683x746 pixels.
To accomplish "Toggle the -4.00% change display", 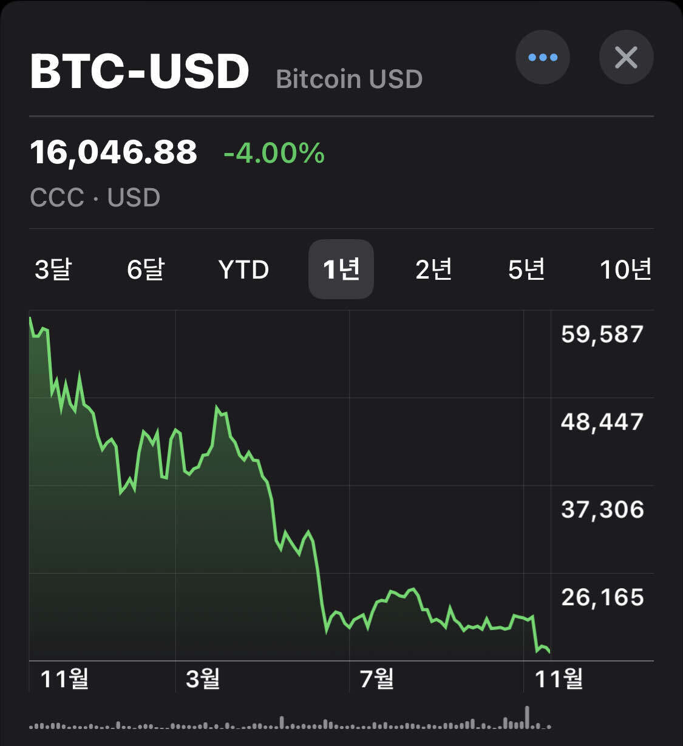I will coord(274,153).
